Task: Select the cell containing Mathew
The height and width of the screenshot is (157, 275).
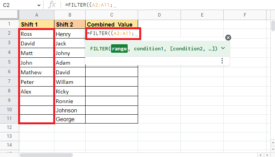Action: pos(37,72)
